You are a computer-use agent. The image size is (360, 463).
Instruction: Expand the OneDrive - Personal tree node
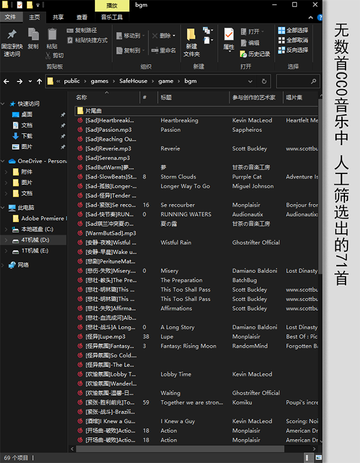point(4,161)
